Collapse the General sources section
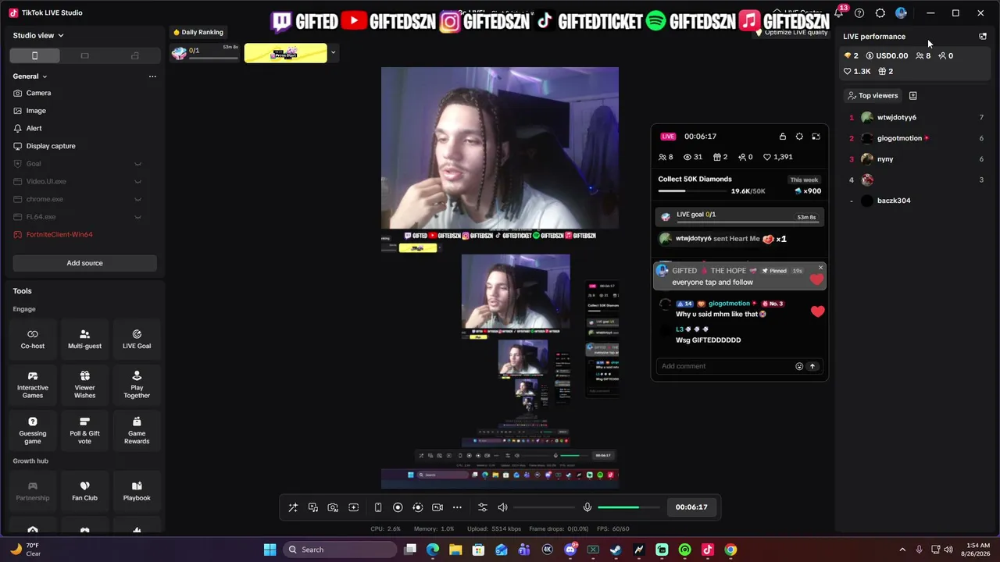Viewport: 1000px width, 562px height. click(30, 76)
